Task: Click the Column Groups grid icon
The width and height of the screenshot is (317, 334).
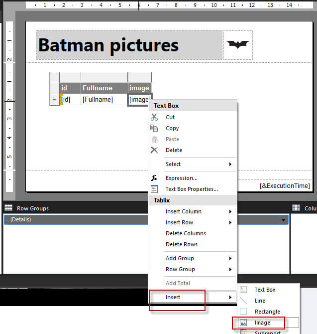Action: point(296,208)
